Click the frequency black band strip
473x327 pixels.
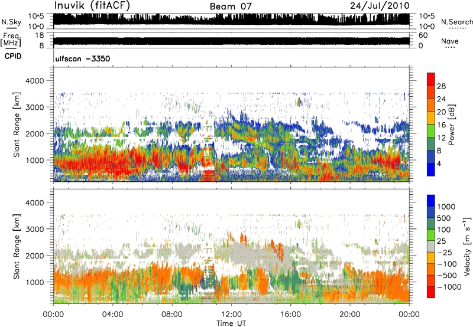(x=231, y=41)
